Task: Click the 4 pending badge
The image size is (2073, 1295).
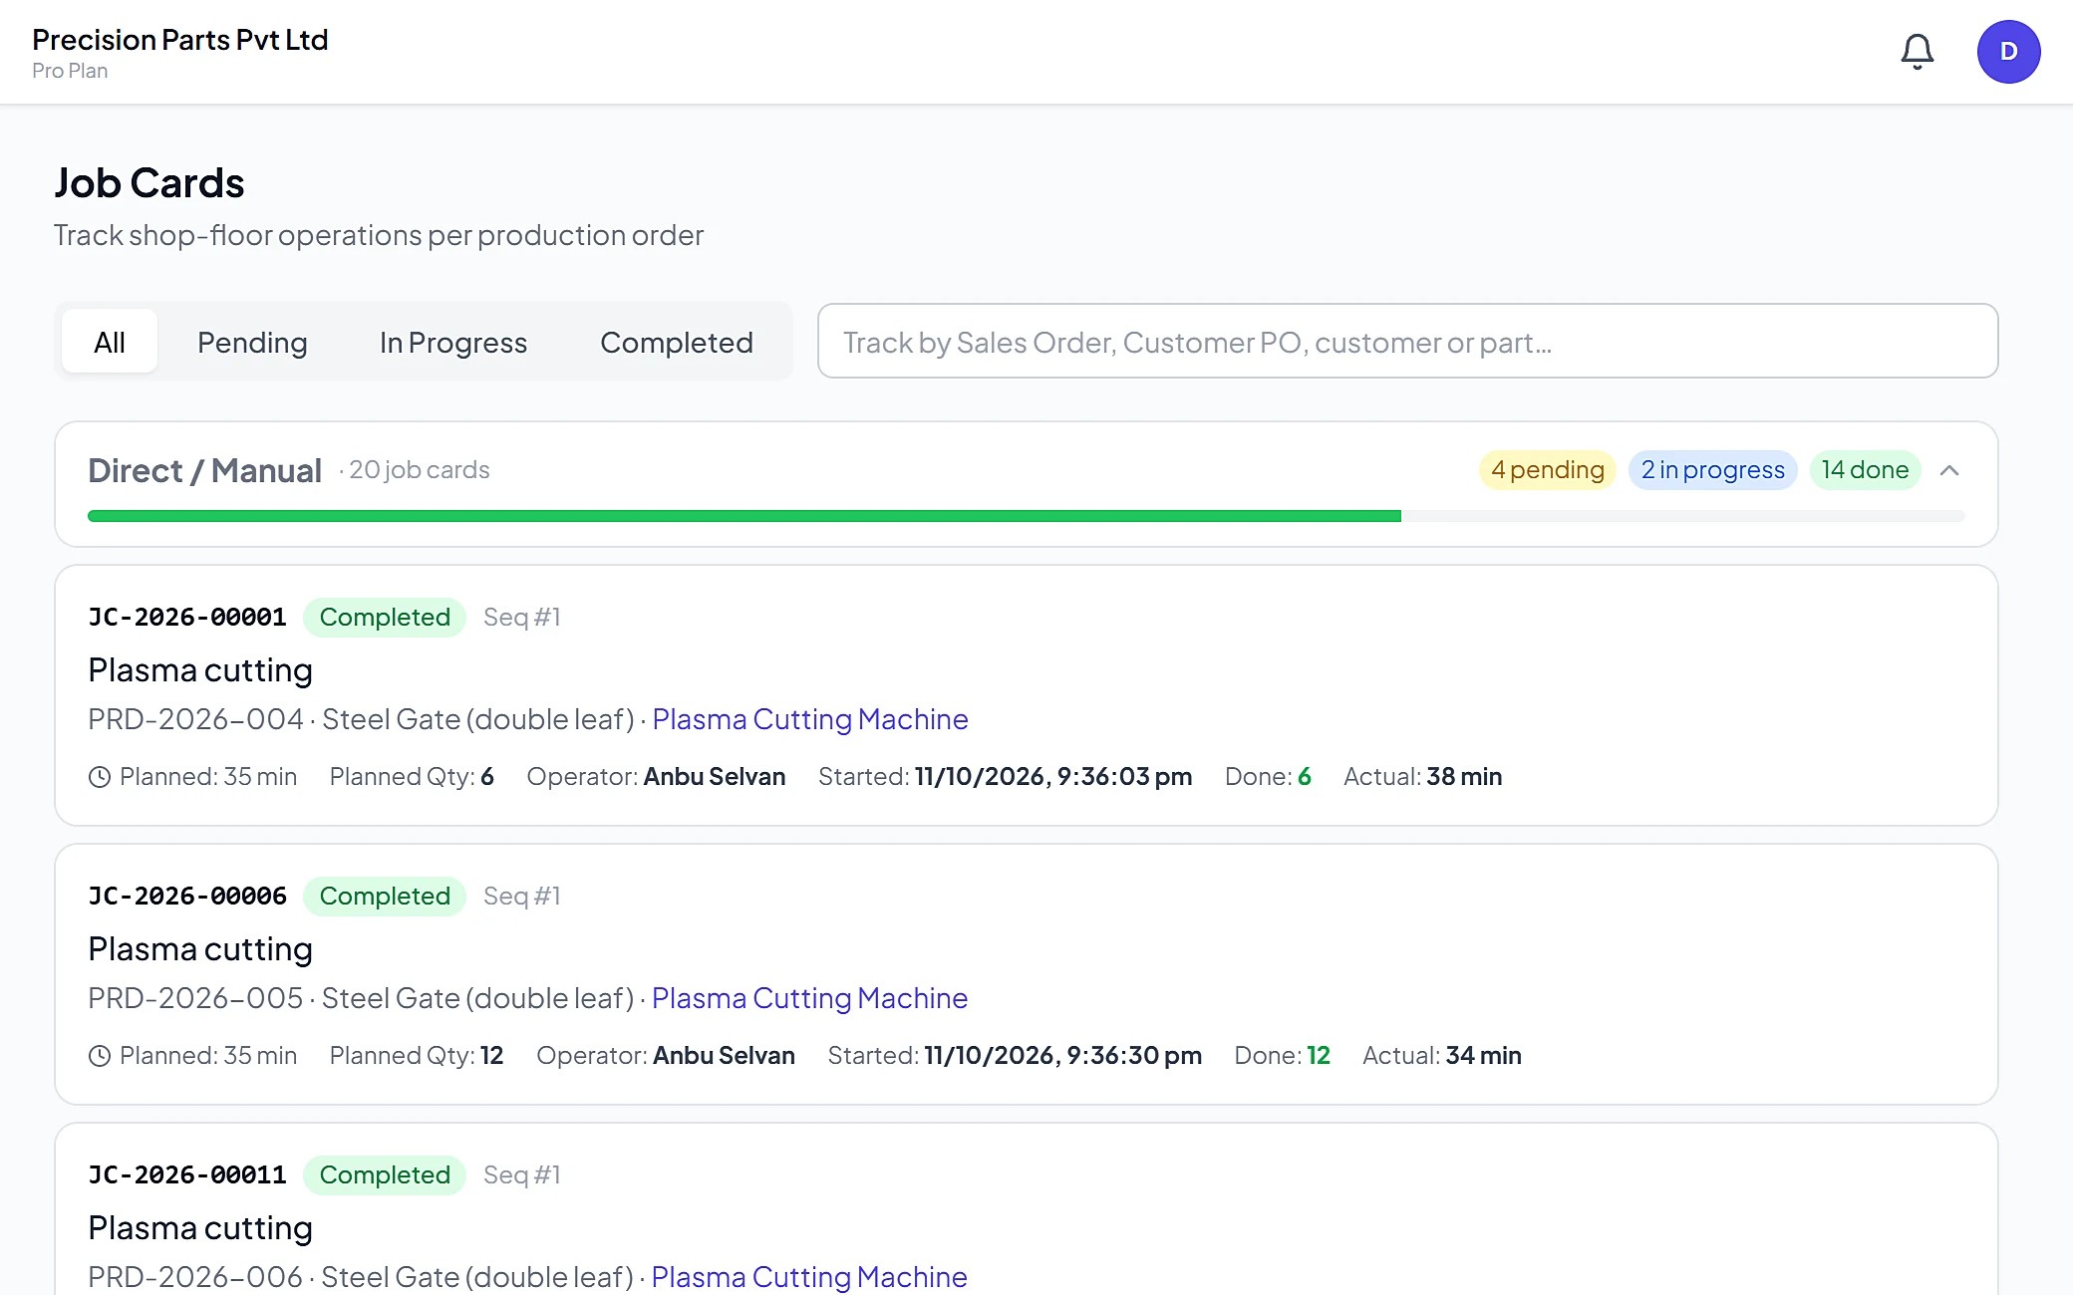Action: (1548, 470)
